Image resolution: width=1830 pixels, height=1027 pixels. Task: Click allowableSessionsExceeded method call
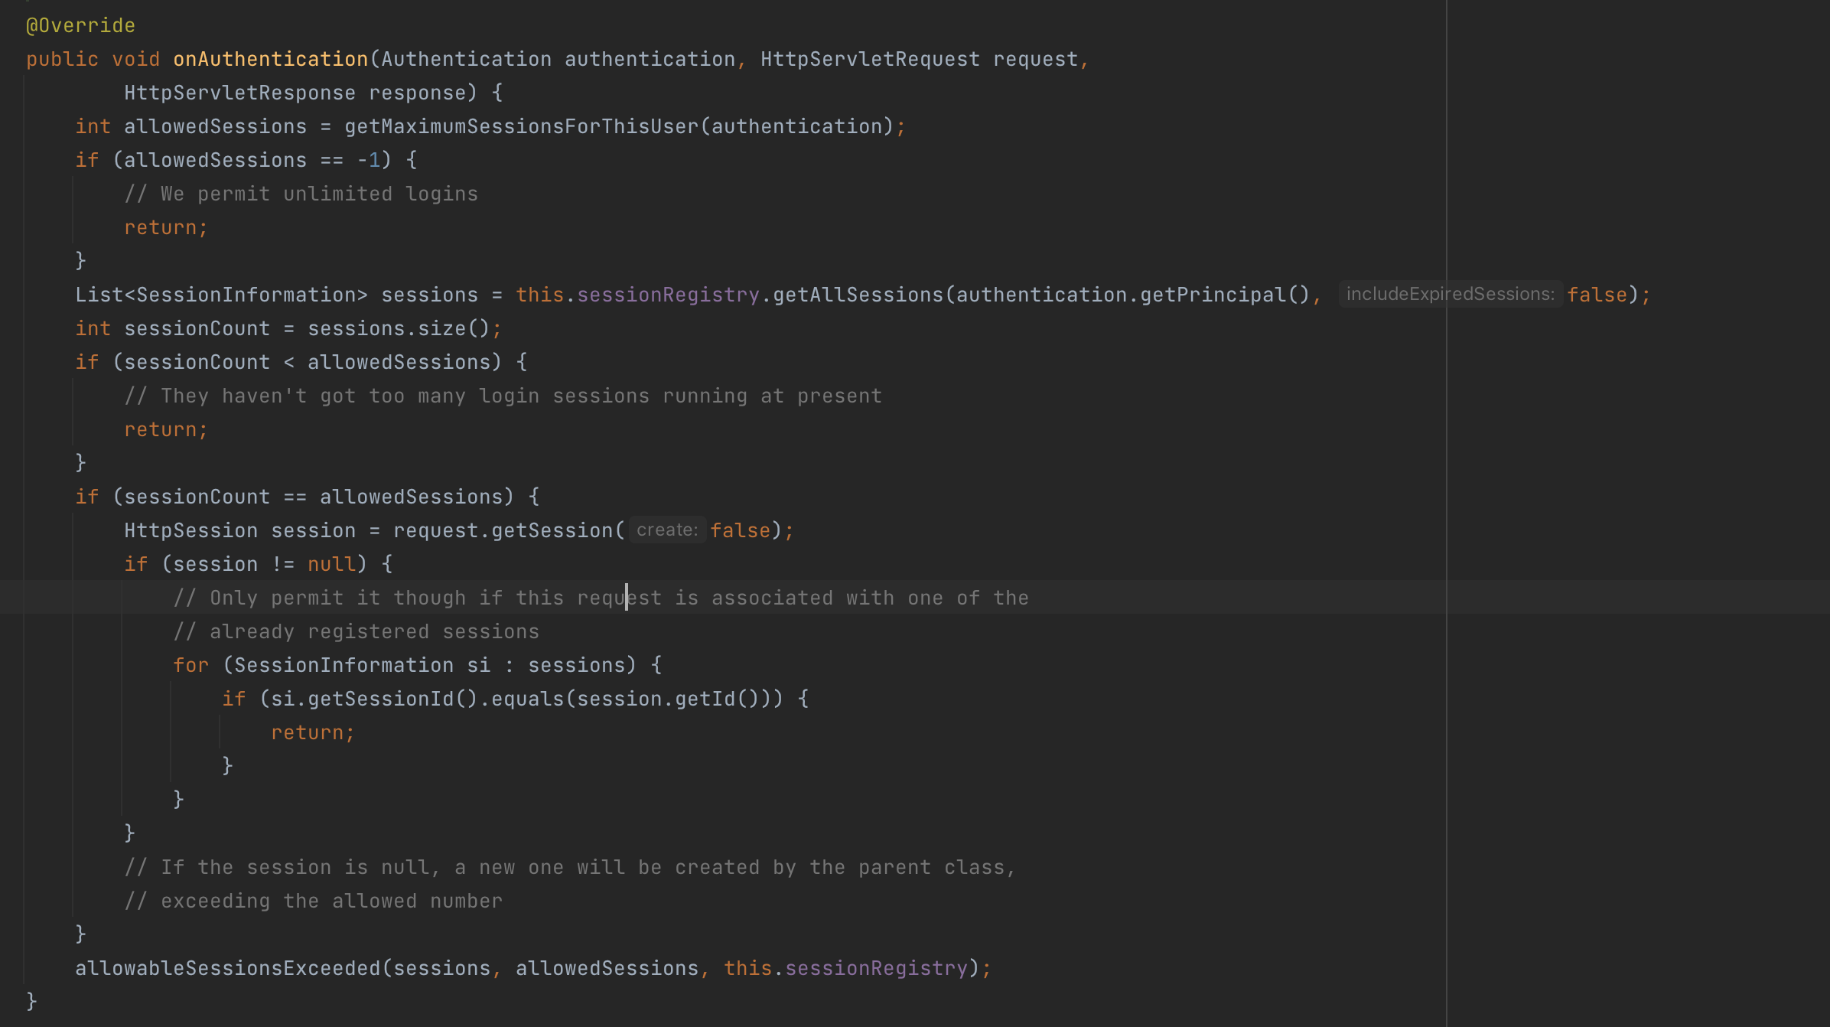pos(227,968)
